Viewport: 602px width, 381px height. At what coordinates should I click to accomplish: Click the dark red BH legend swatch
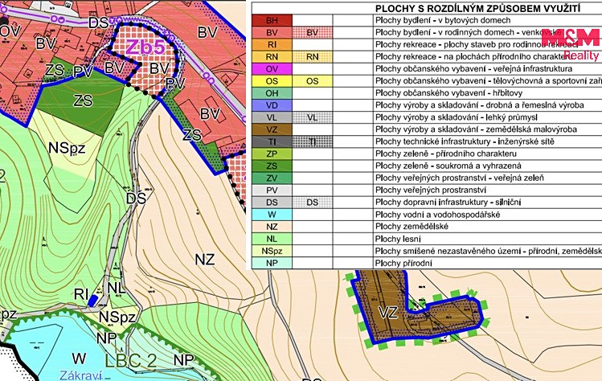(x=272, y=20)
